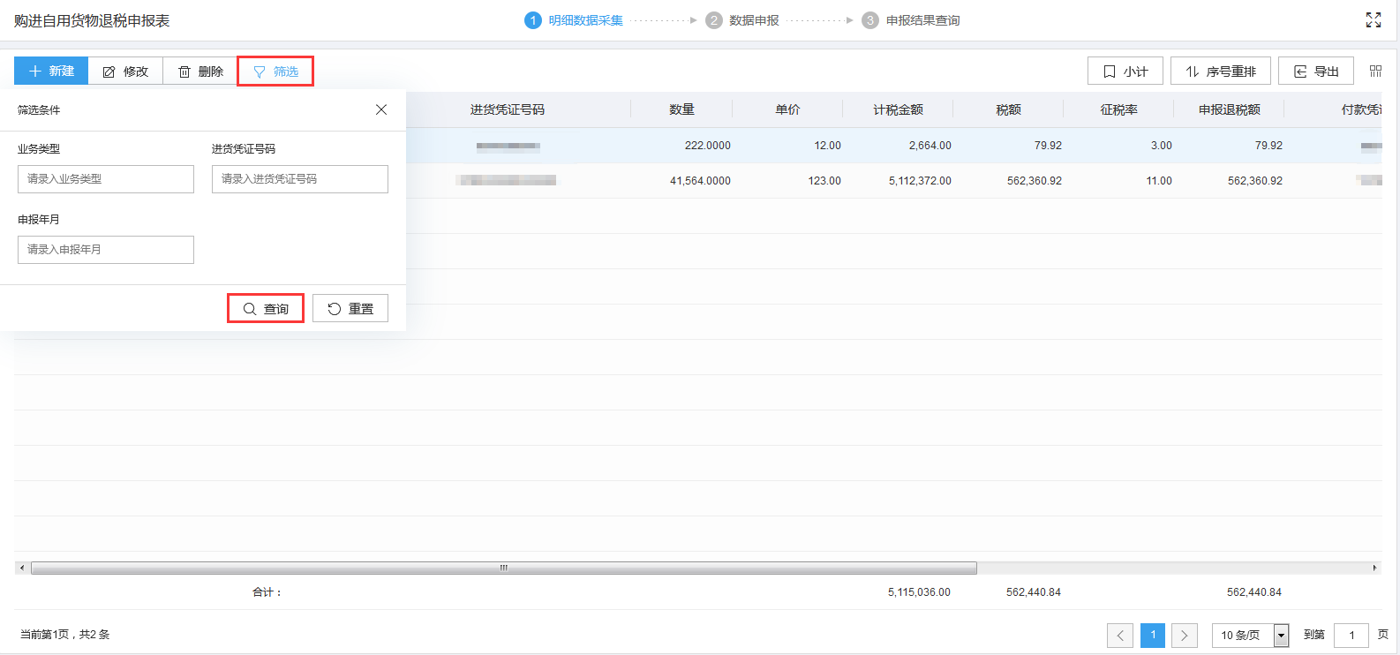Click the 删除 trash delete button
The width and height of the screenshot is (1400, 655).
200,72
